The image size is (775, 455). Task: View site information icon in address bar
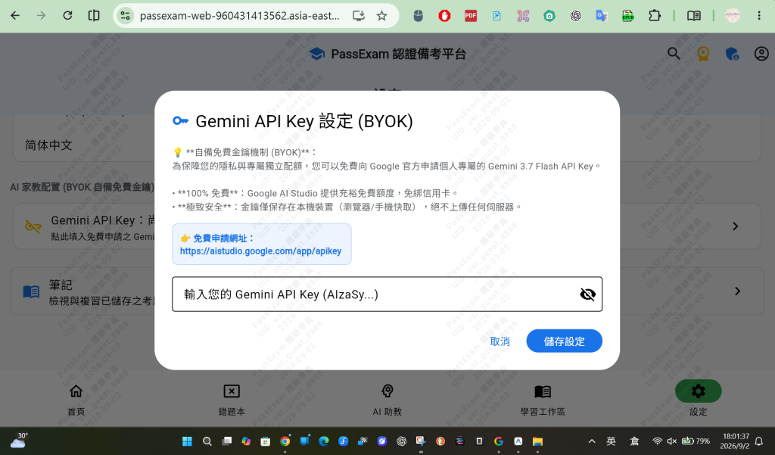126,16
